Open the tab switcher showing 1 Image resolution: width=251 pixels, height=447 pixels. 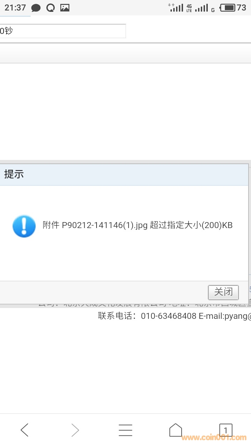pyautogui.click(x=226, y=430)
